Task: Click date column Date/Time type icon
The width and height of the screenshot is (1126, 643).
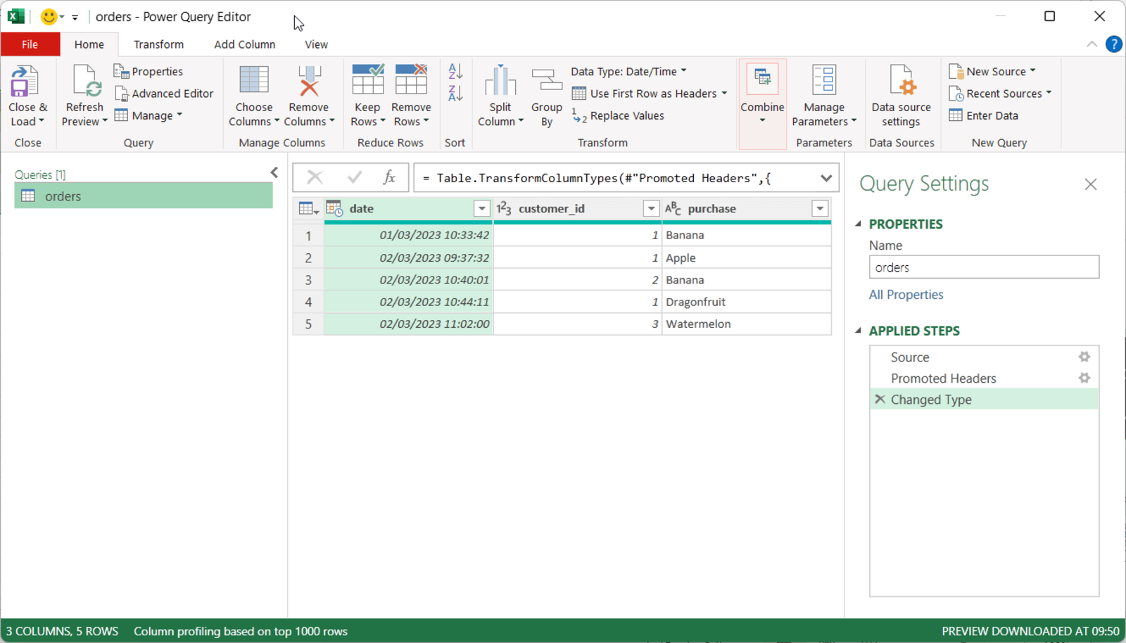Action: tap(334, 208)
